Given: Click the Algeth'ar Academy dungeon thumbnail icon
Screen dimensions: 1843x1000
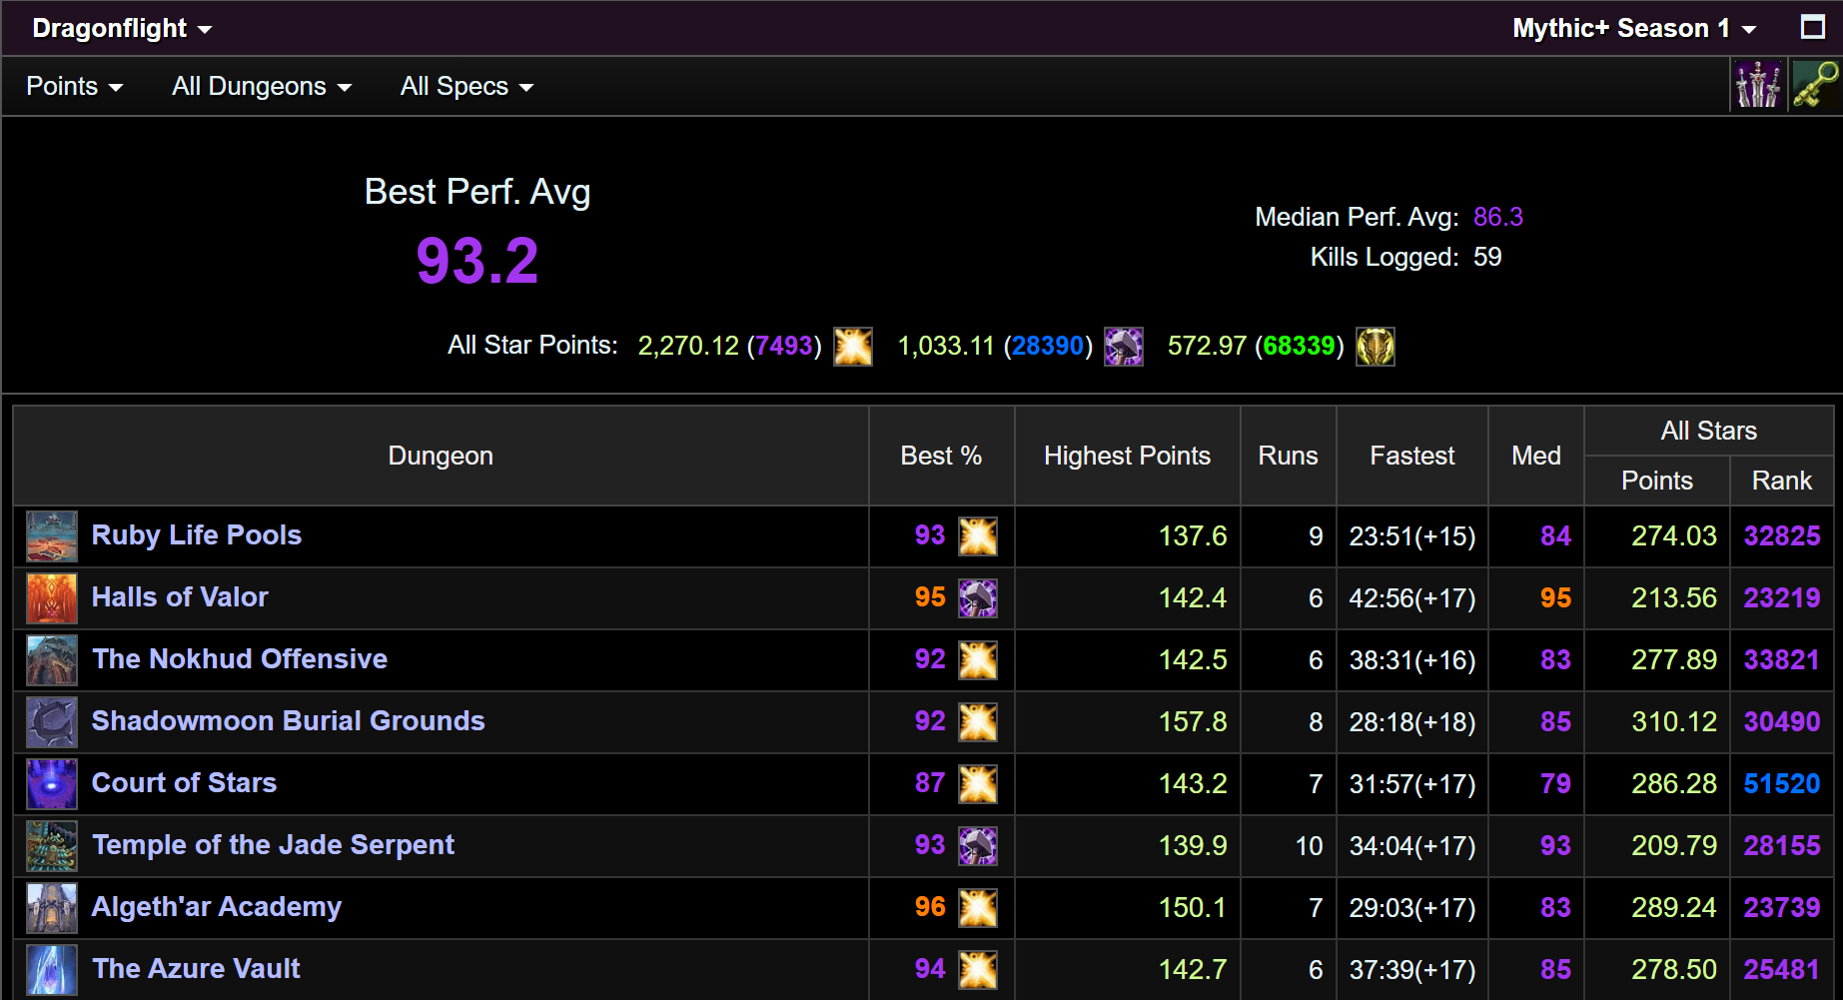Looking at the screenshot, I should coord(52,908).
